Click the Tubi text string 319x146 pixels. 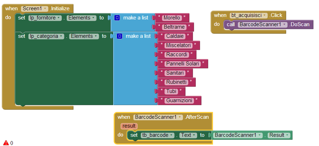click(171, 91)
